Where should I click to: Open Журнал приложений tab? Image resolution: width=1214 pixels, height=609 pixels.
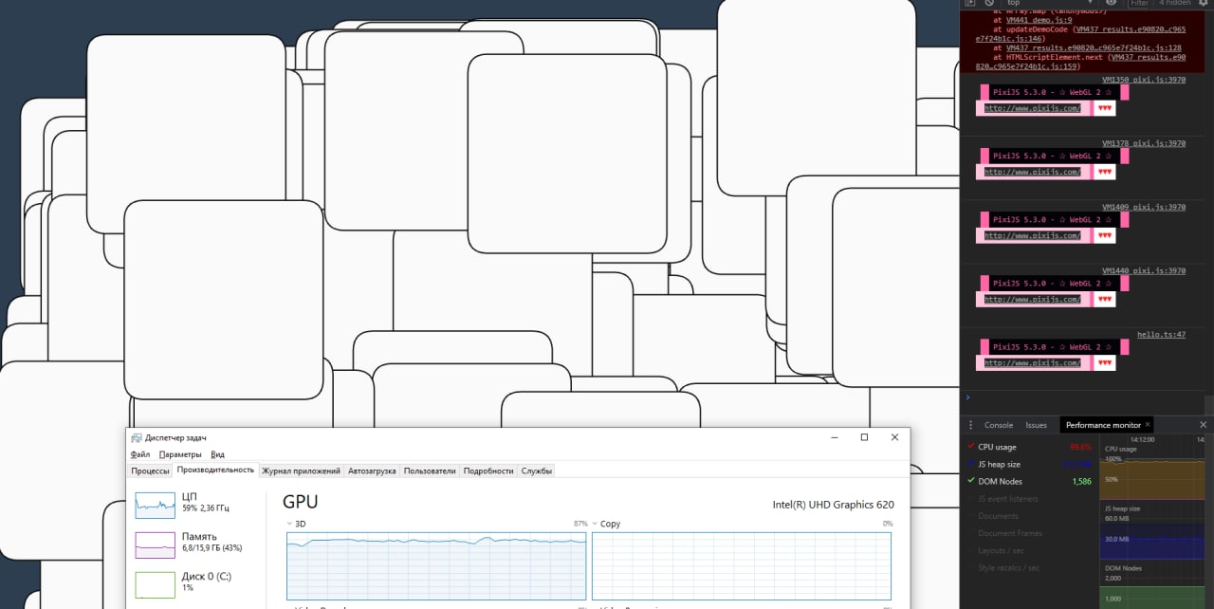(301, 471)
